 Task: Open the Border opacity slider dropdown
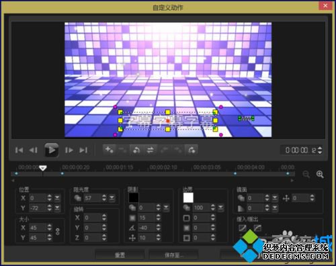[220, 208]
